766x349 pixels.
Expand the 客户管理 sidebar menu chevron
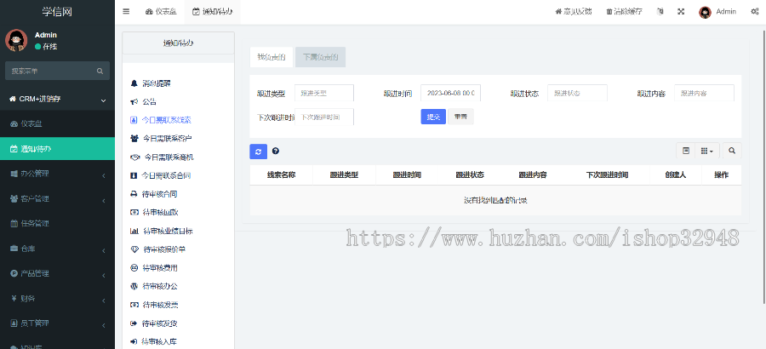point(104,199)
